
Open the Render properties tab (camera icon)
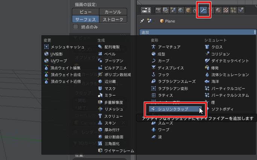click(158, 10)
